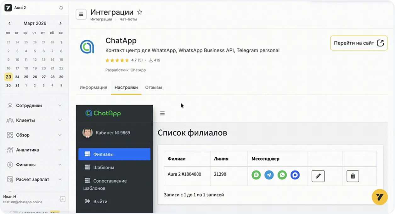The height and width of the screenshot is (214, 395).
Task: Click the WhatsApp messenger icon
Action: (282, 175)
